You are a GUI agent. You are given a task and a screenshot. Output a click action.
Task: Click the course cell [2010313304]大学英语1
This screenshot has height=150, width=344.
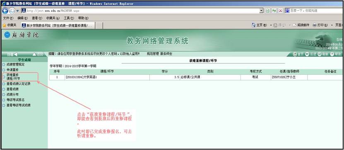[x=107, y=77]
